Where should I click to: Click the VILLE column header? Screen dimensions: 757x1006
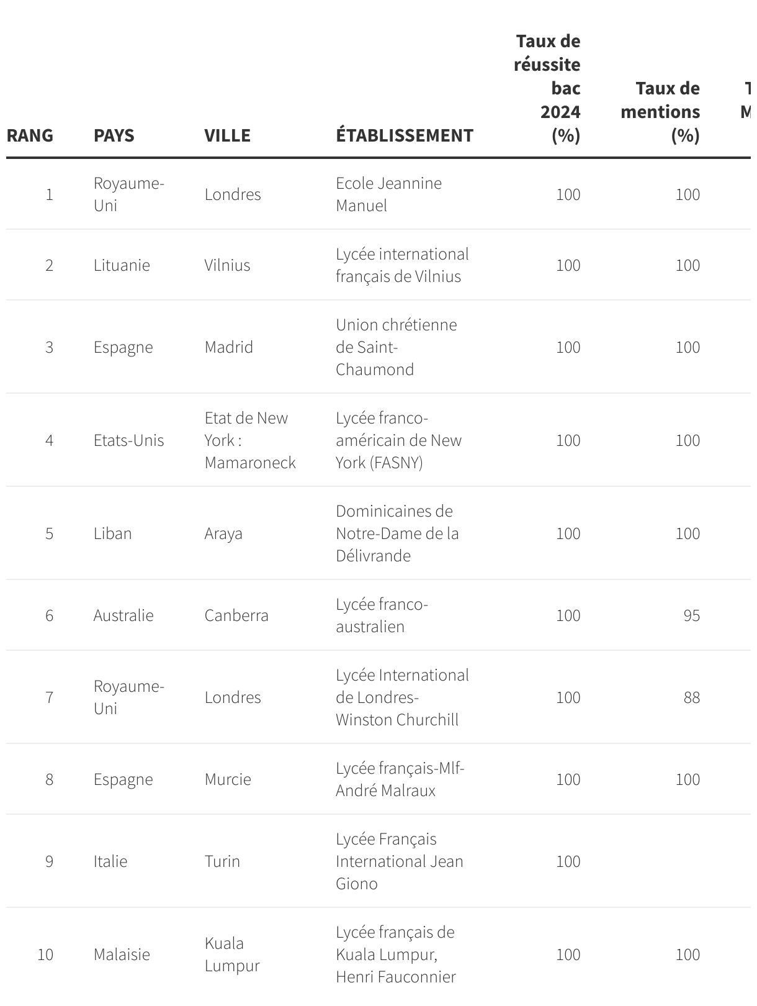[x=227, y=135]
